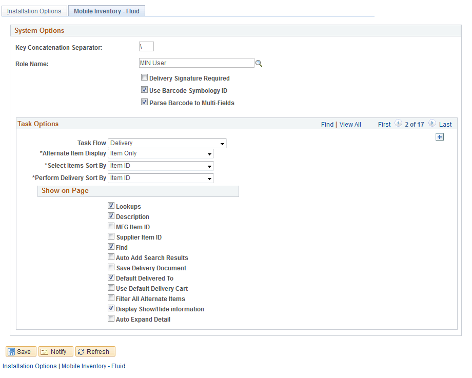Click the View All link
Image resolution: width=472 pixels, height=378 pixels.
[x=350, y=124]
